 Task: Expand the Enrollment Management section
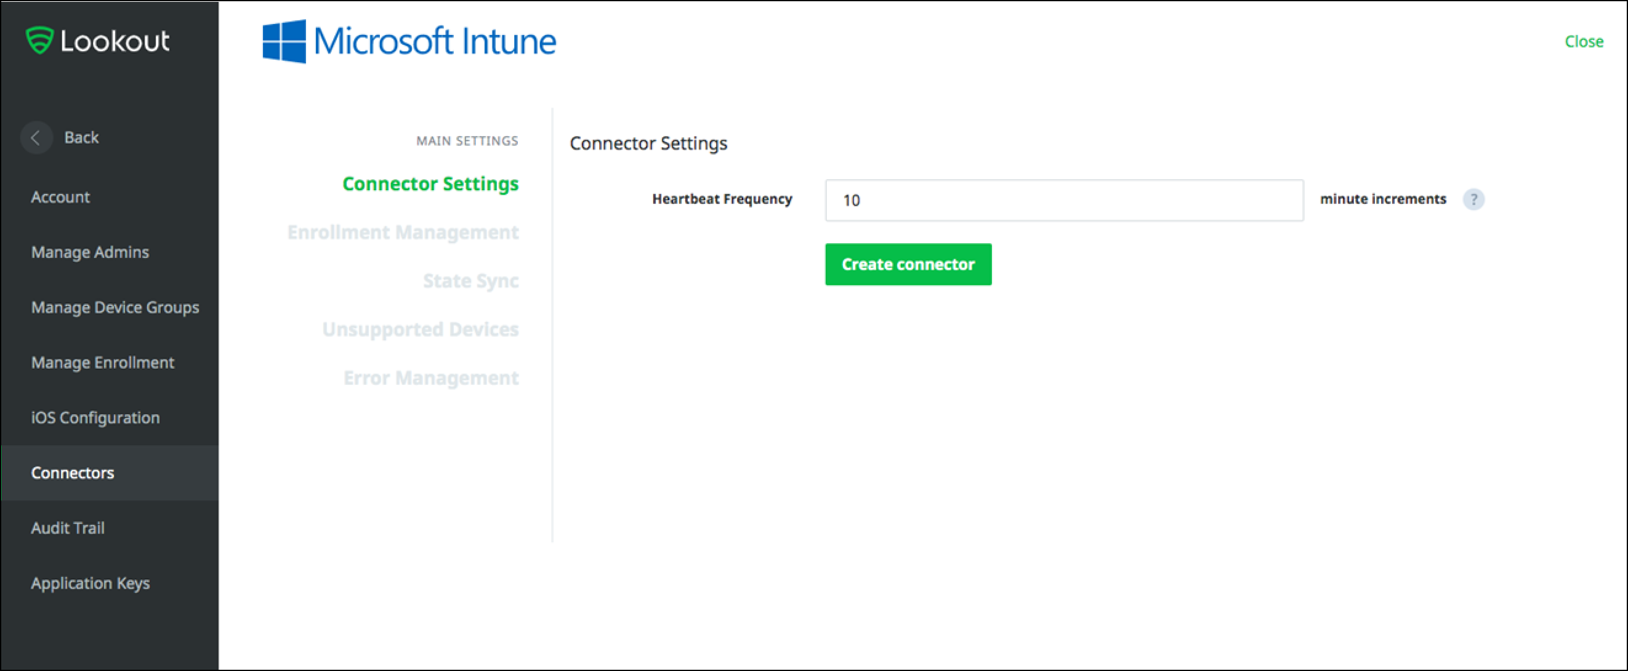[x=404, y=231]
